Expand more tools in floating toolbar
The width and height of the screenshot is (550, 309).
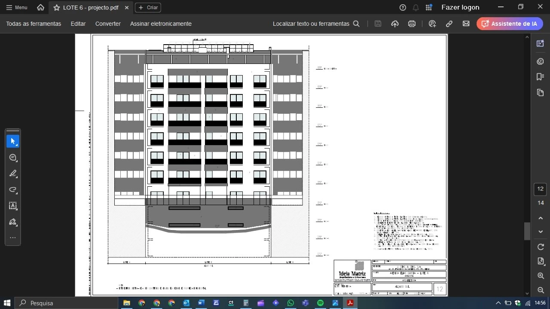pos(13,238)
